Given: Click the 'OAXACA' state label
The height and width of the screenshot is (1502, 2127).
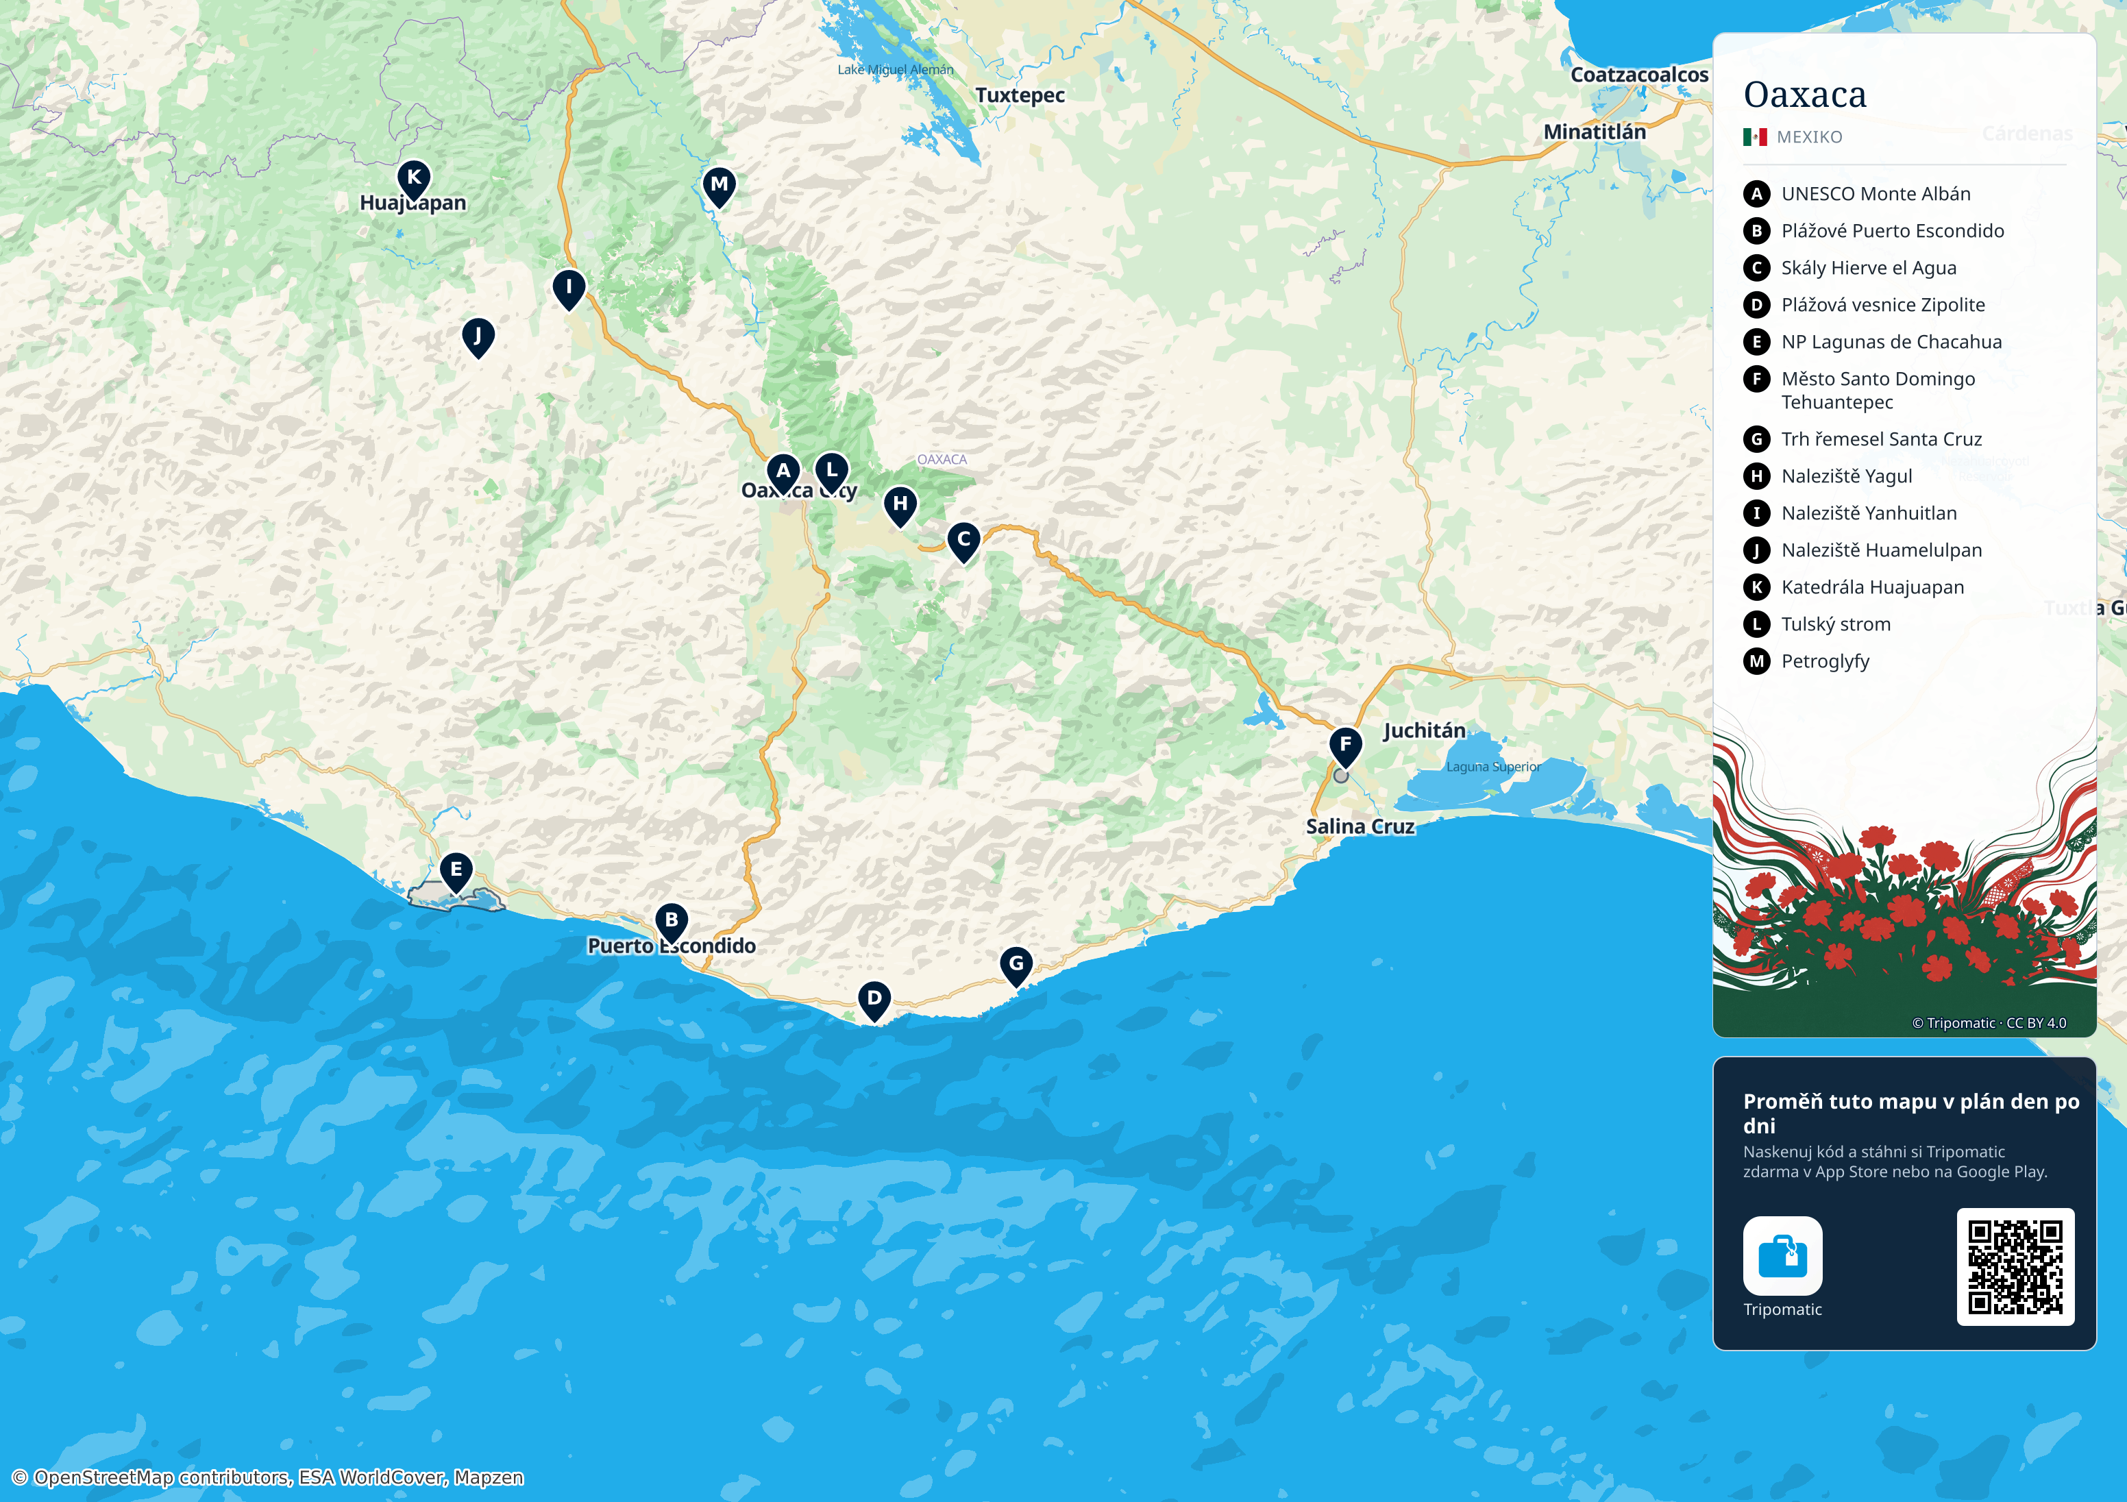Looking at the screenshot, I should pos(942,460).
